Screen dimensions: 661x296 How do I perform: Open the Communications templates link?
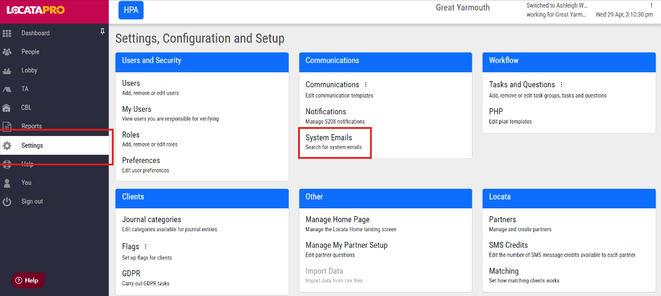coord(332,85)
